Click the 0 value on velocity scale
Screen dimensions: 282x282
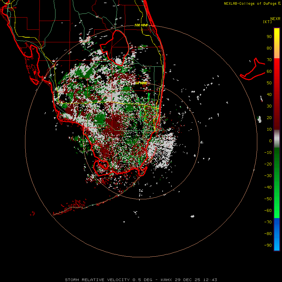pyautogui.click(x=270, y=141)
